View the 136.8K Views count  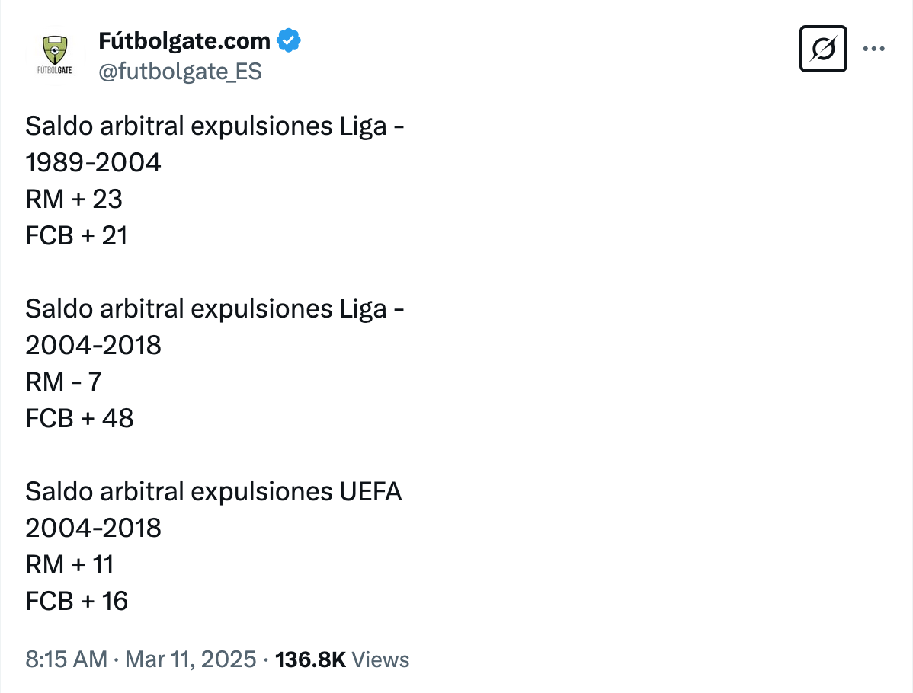tap(341, 659)
